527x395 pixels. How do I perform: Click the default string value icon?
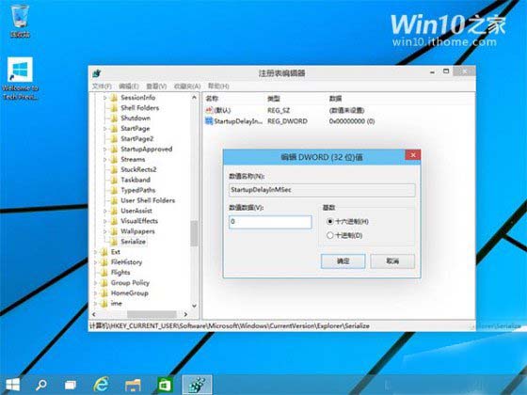(x=209, y=110)
